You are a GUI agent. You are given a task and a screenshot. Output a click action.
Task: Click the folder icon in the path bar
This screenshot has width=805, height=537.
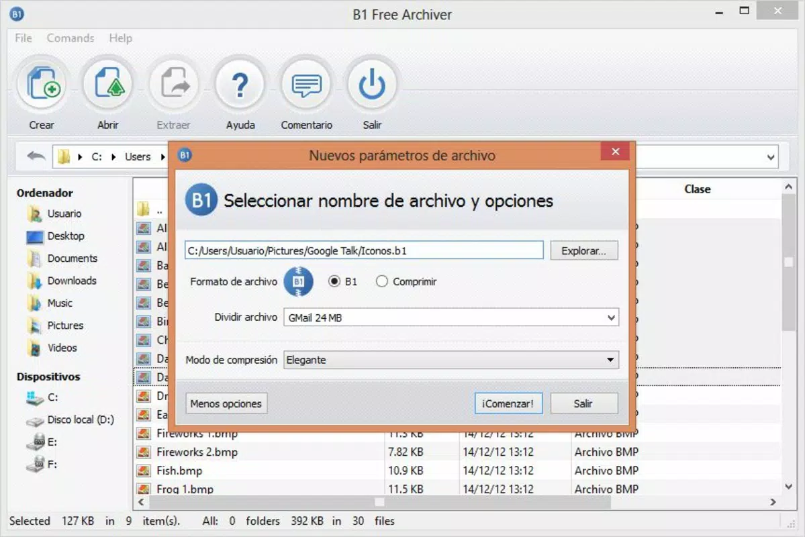[64, 156]
